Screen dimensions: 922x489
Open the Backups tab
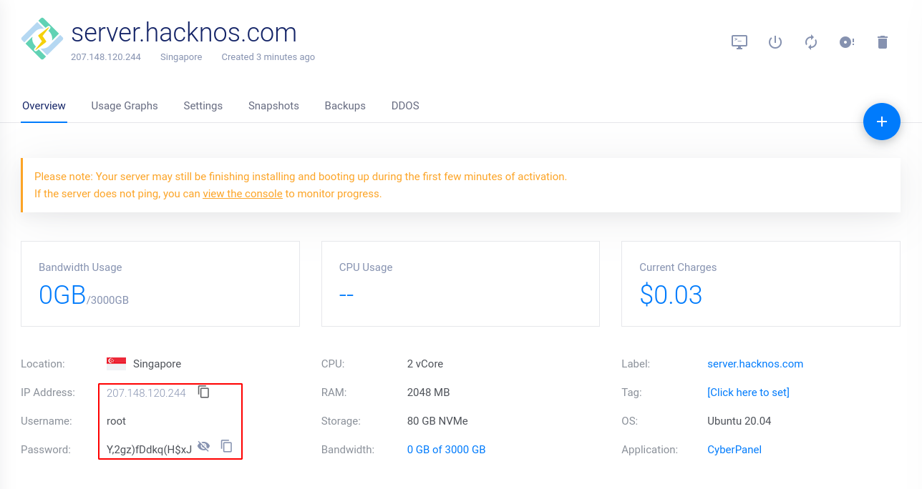pyautogui.click(x=345, y=106)
